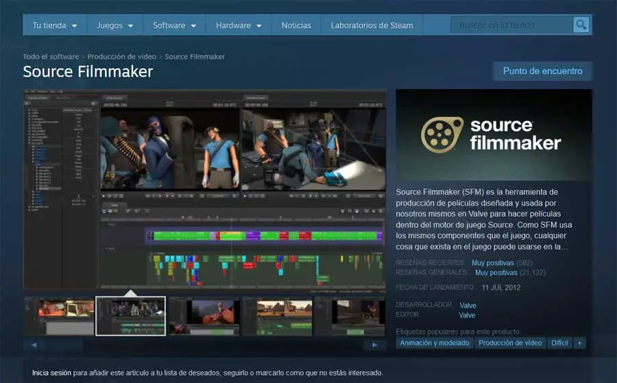Focus the store search field
Screen dimensions: 617x383
pos(512,25)
